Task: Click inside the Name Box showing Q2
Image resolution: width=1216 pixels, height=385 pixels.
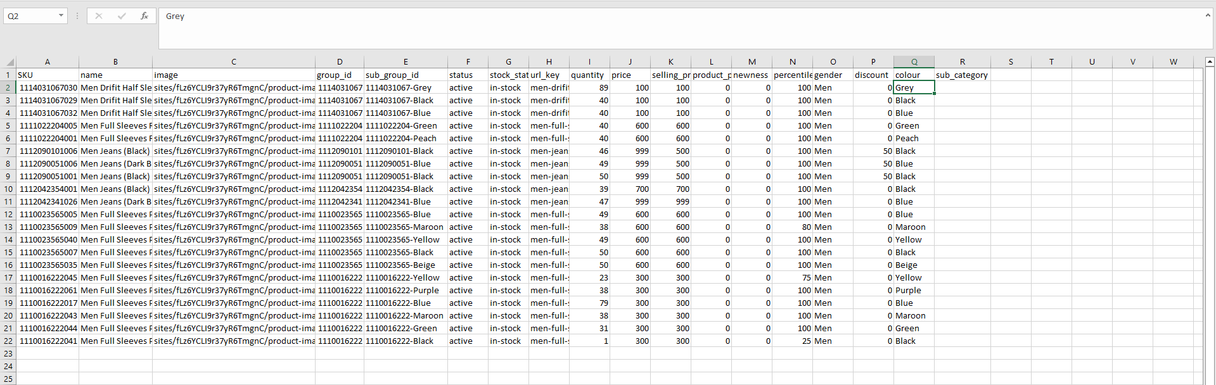Action: (x=30, y=16)
